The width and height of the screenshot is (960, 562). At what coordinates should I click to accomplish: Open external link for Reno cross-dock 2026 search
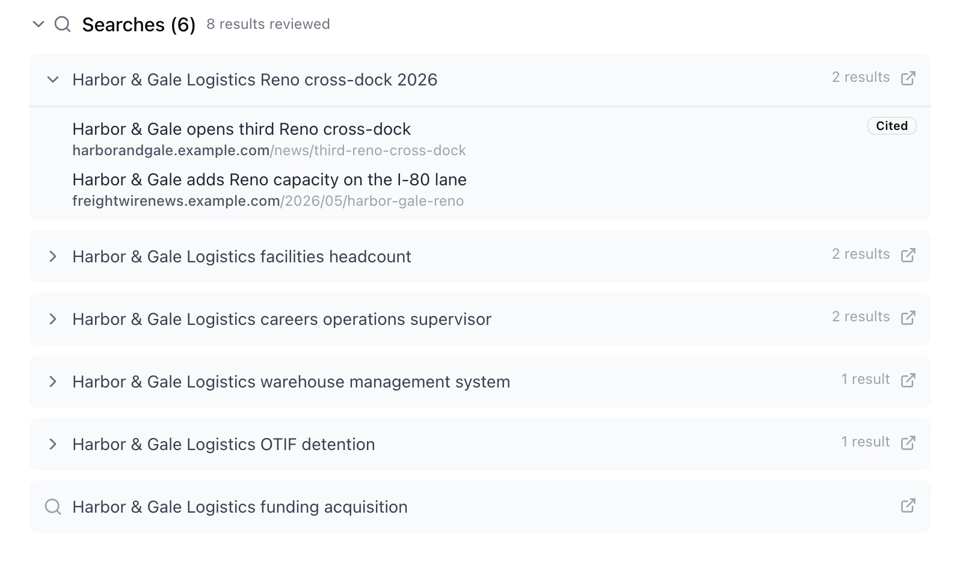908,78
